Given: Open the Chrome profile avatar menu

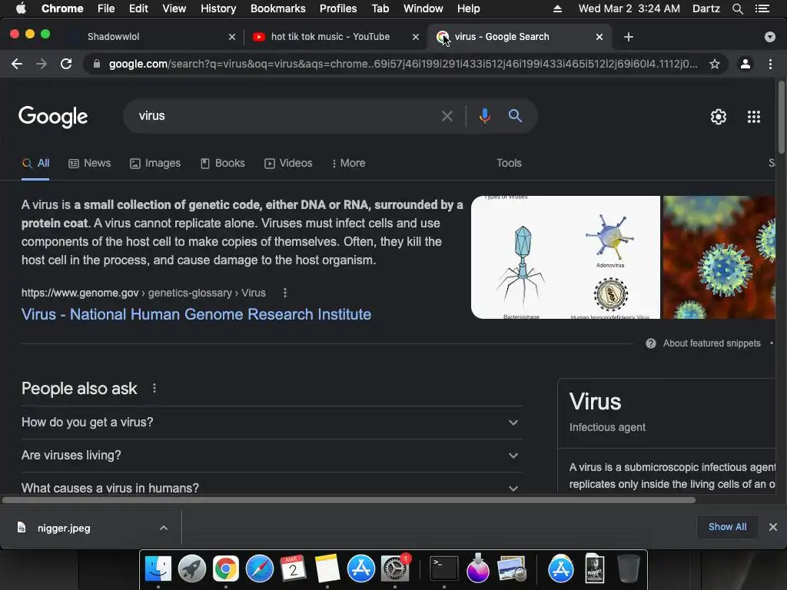Looking at the screenshot, I should point(745,64).
